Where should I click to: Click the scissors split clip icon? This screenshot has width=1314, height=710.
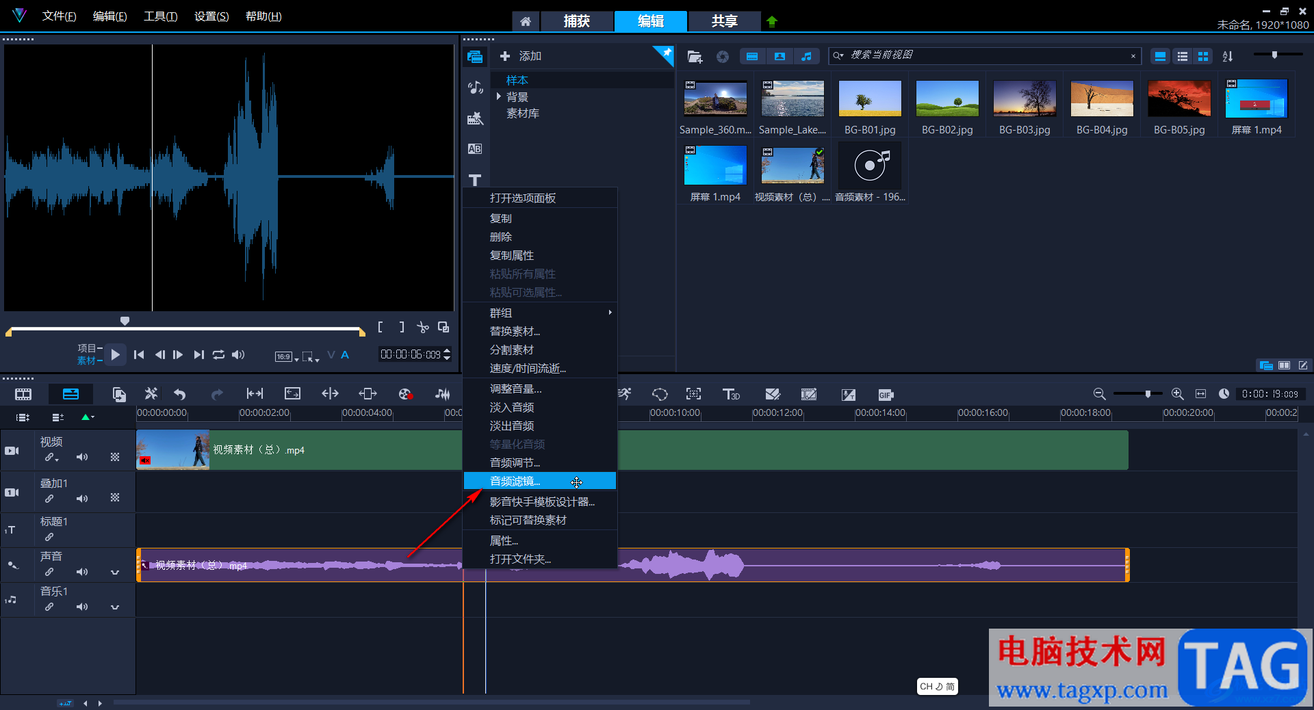coord(423,328)
